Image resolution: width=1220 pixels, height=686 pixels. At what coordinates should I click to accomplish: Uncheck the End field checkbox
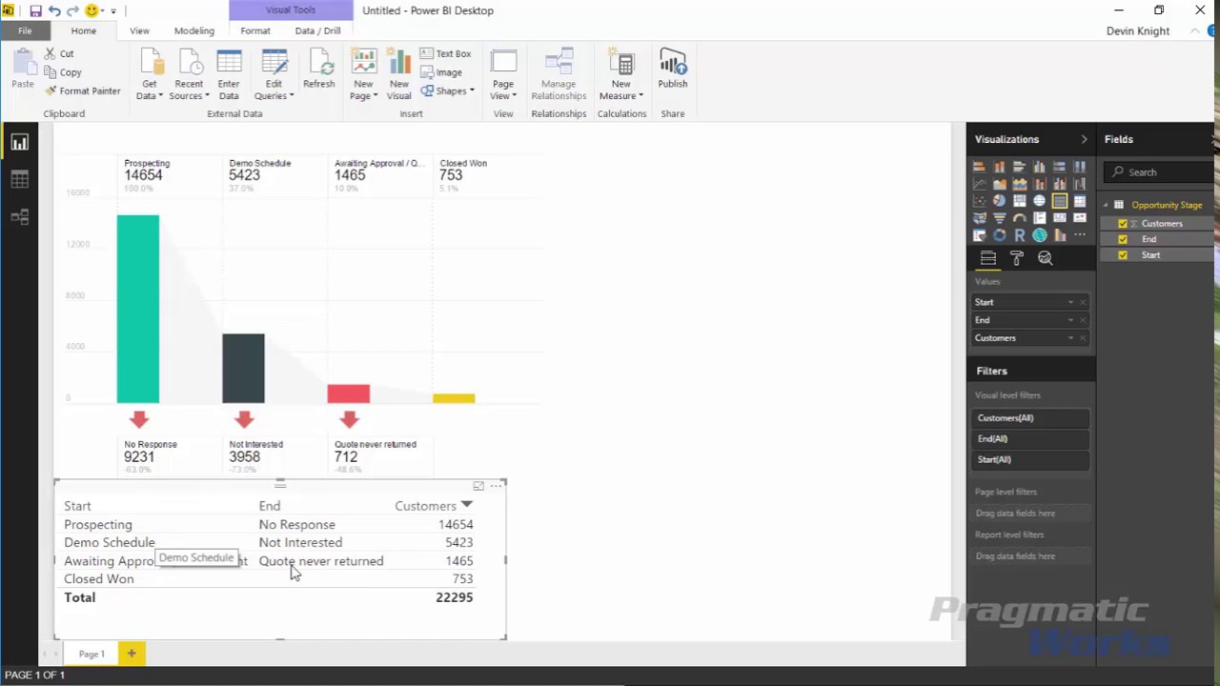coord(1123,239)
